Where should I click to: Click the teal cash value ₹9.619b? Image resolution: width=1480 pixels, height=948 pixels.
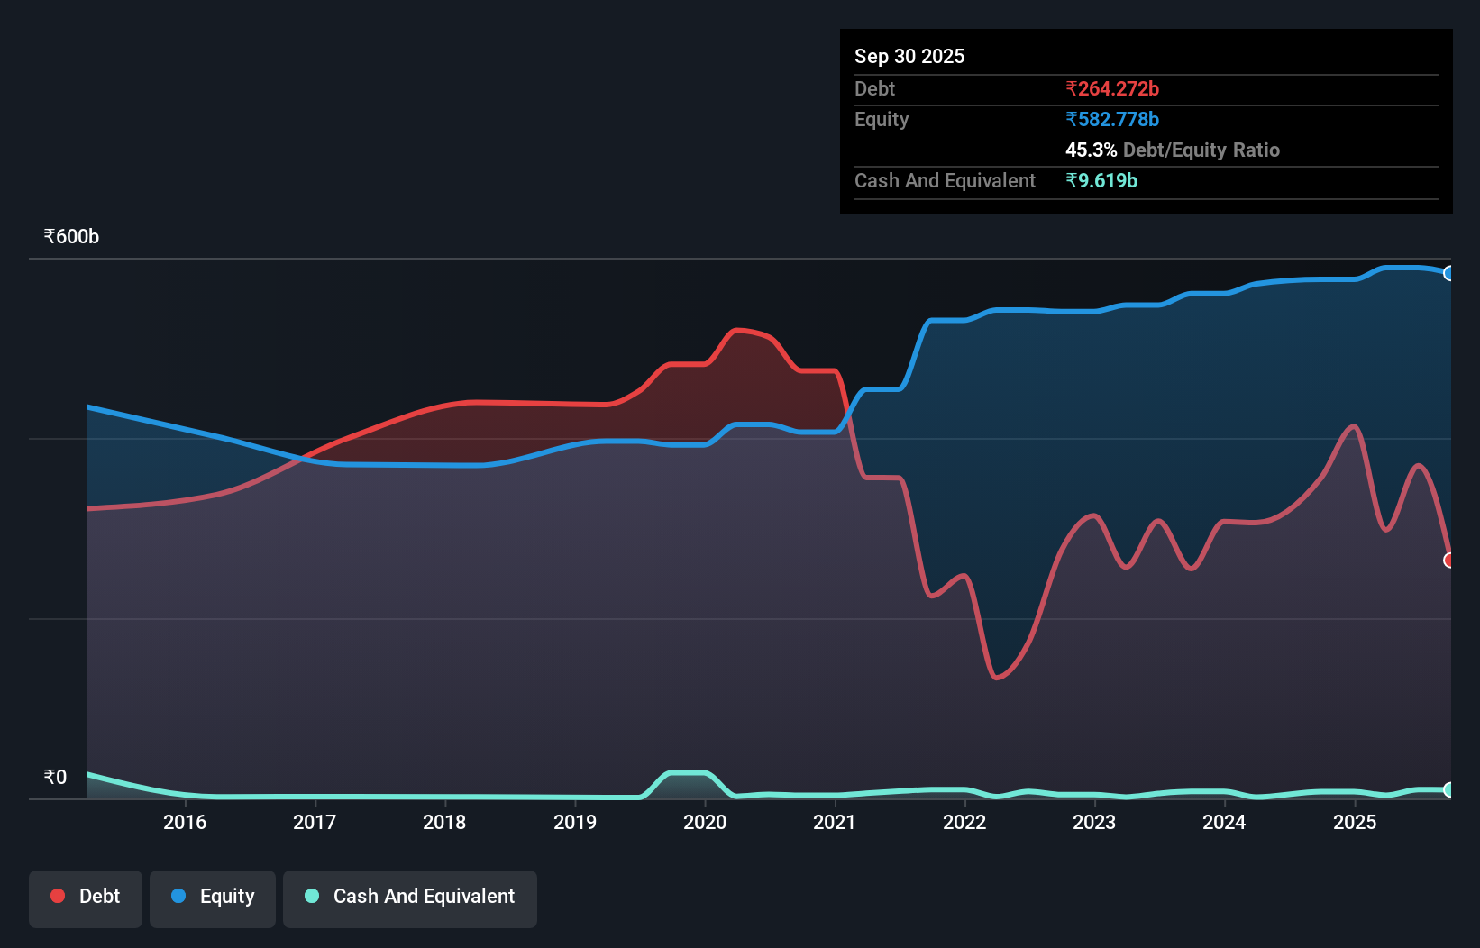[x=1101, y=180]
